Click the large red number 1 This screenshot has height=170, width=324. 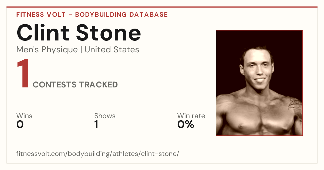point(23,74)
